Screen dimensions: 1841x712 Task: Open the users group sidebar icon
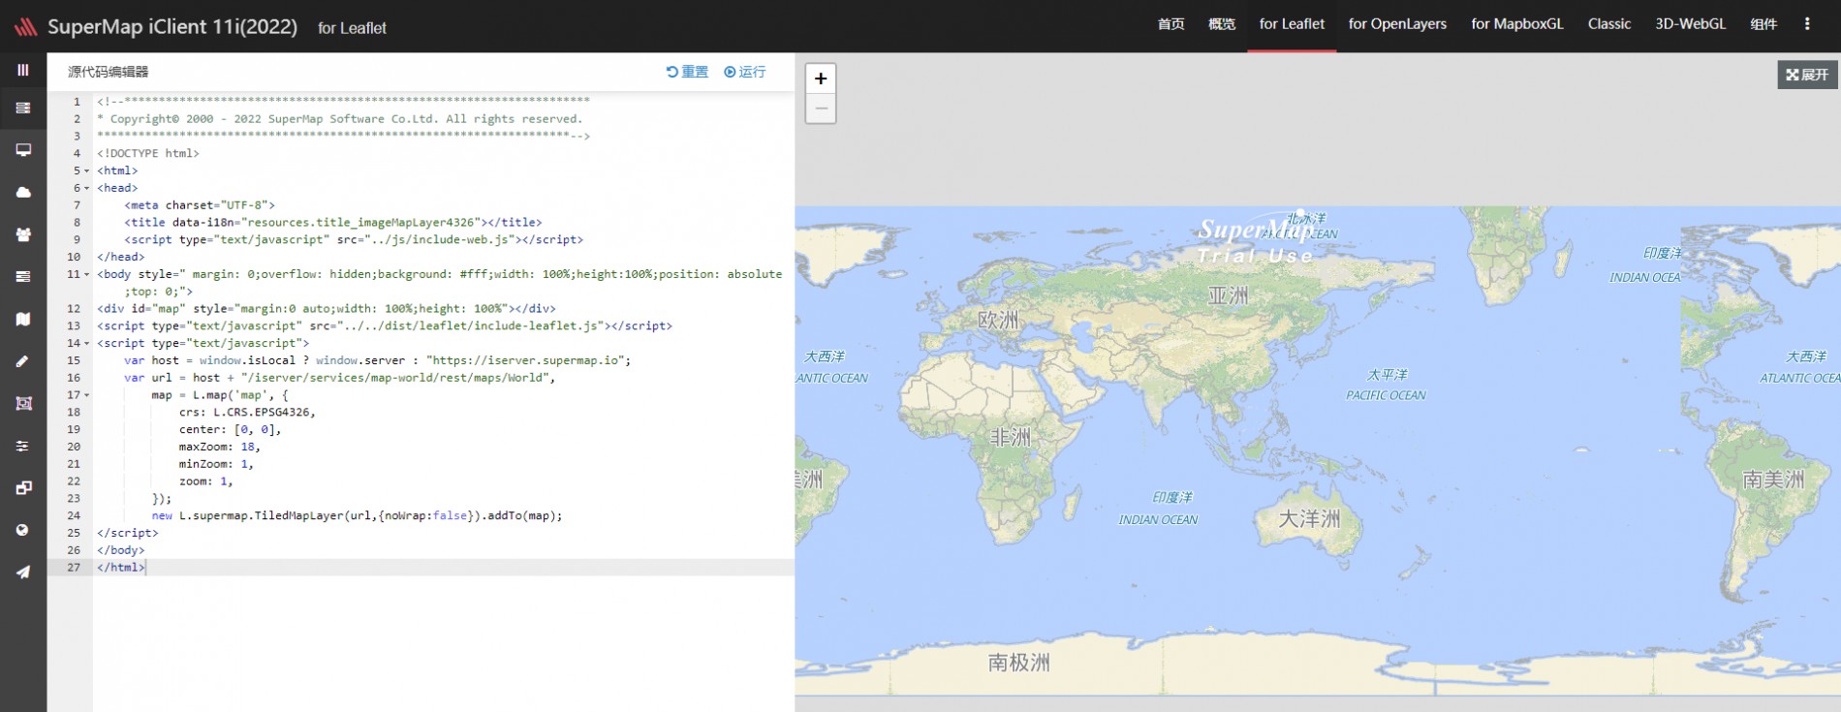tap(23, 234)
